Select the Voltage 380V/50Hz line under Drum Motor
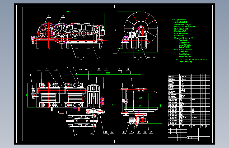The height and width of the screenshot is (148, 229). (185, 57)
